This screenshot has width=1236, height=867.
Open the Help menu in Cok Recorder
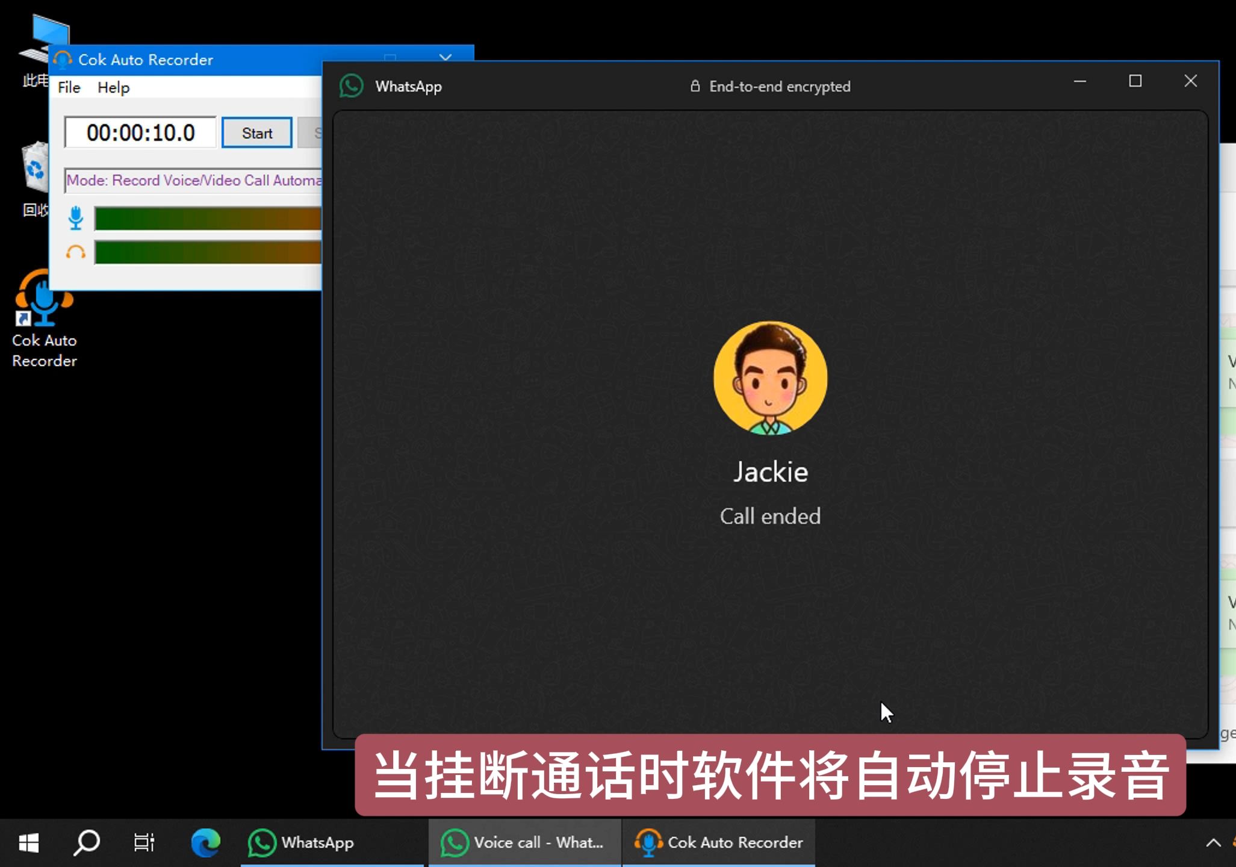pyautogui.click(x=112, y=87)
